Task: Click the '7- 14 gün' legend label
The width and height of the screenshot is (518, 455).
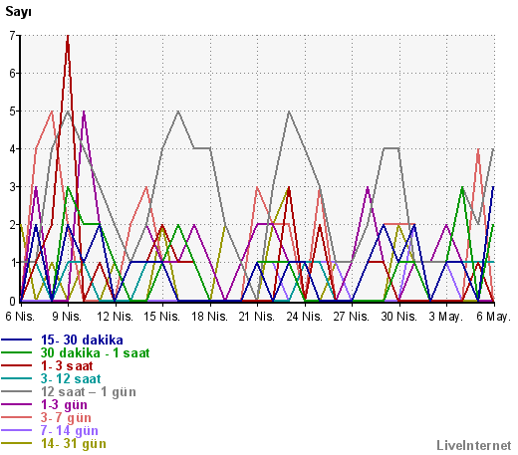Action: [70, 431]
